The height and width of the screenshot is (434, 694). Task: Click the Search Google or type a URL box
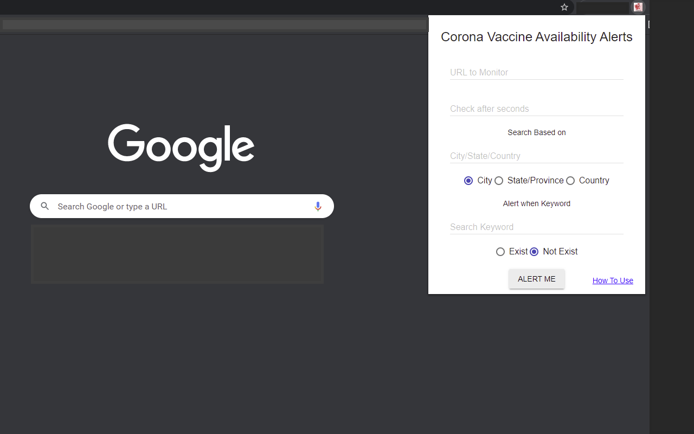182,206
